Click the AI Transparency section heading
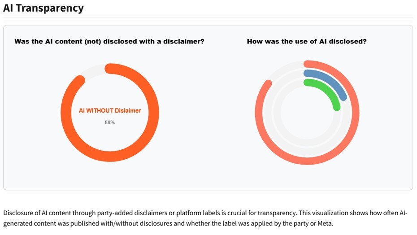This screenshot has height=235, width=417. pyautogui.click(x=43, y=8)
